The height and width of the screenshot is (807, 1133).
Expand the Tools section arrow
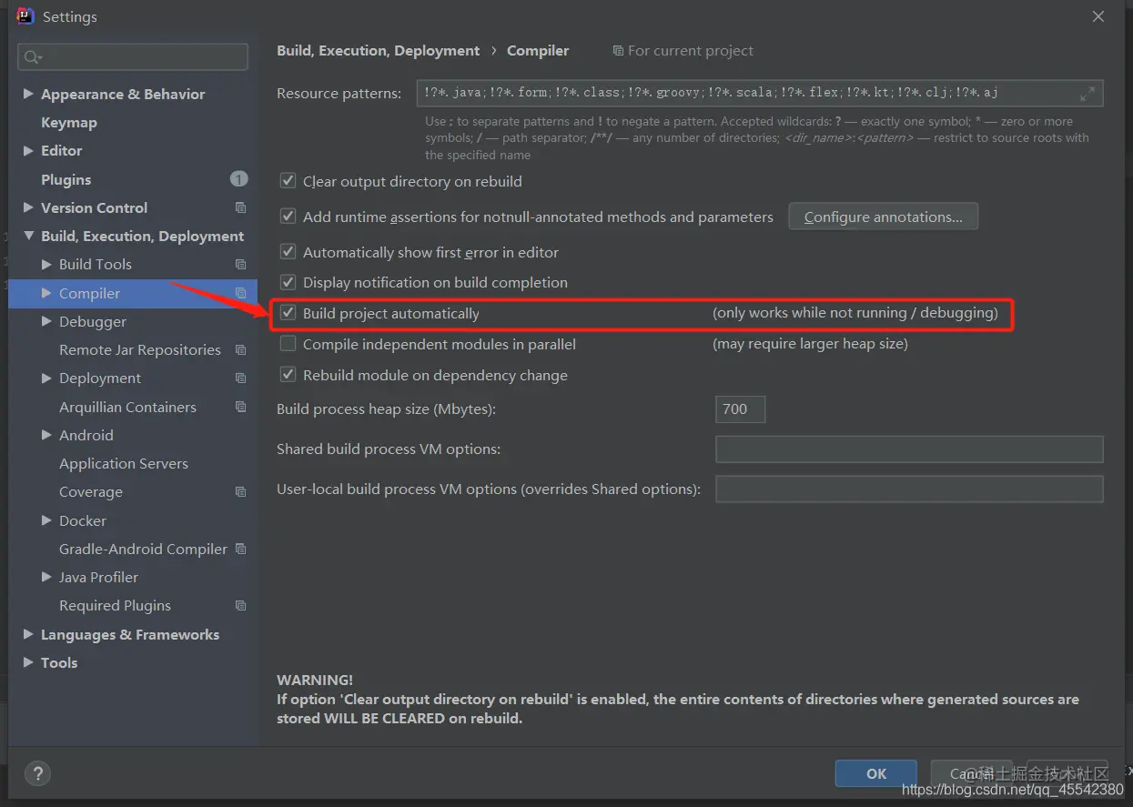28,662
